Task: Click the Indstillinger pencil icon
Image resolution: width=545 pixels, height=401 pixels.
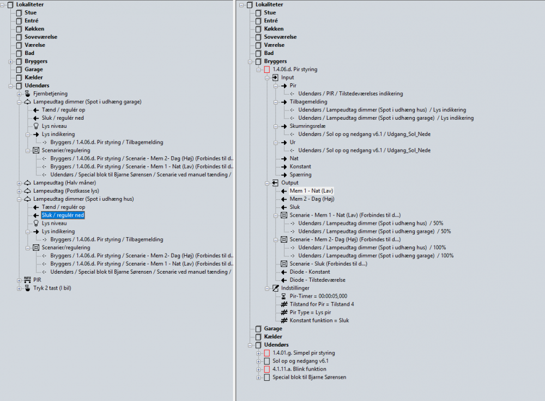Action: 275,288
